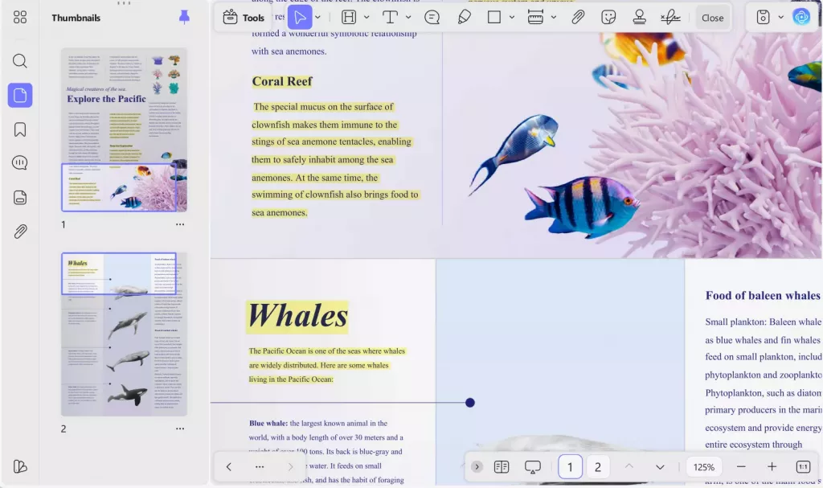Click the zoom in plus button

click(x=772, y=467)
